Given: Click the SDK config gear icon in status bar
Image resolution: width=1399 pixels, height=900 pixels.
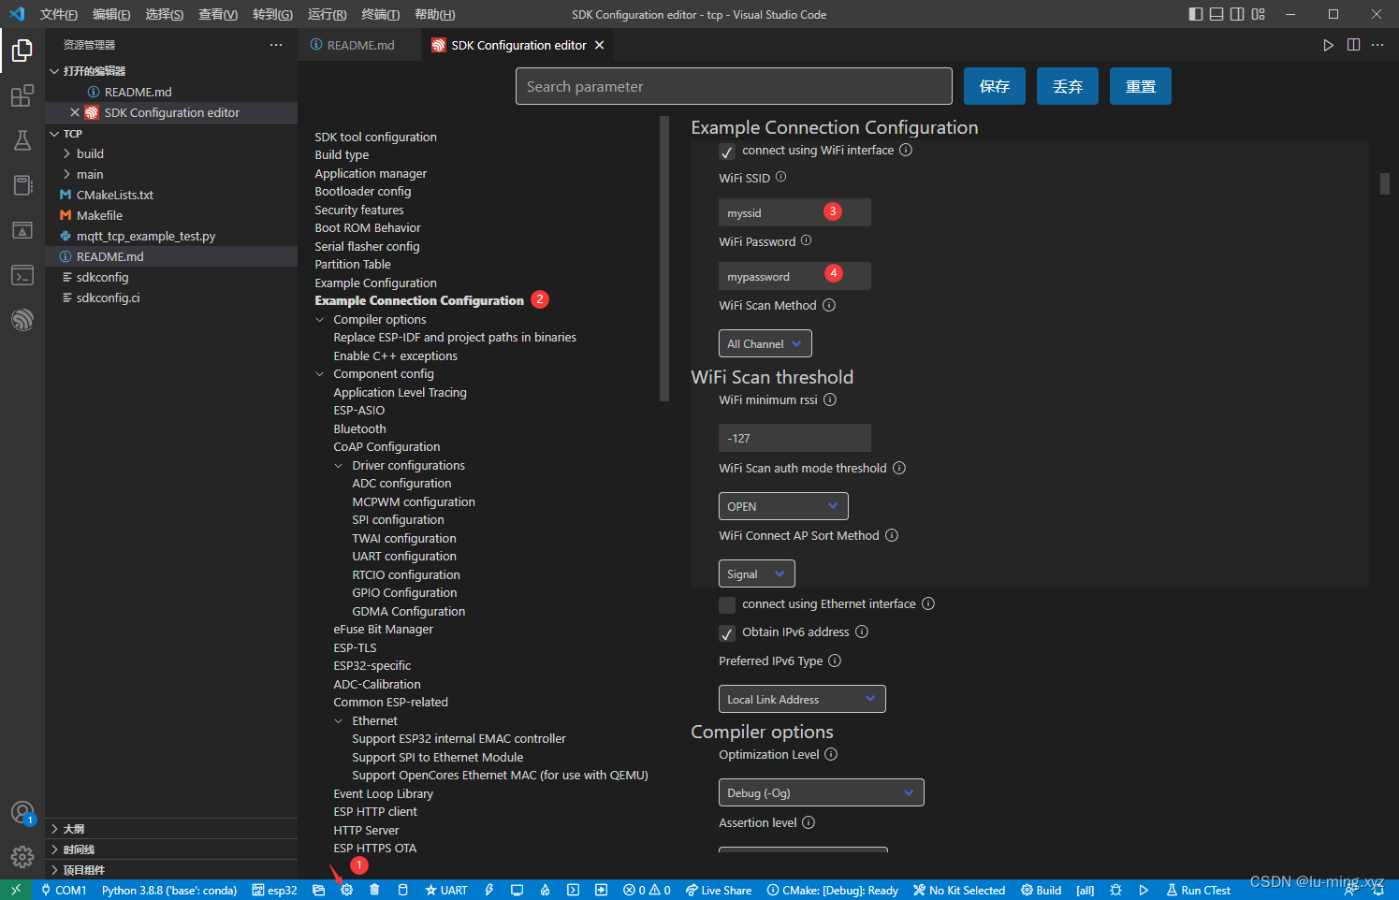Looking at the screenshot, I should click(347, 890).
